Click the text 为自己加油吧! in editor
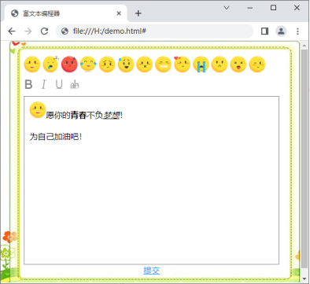 (56, 137)
